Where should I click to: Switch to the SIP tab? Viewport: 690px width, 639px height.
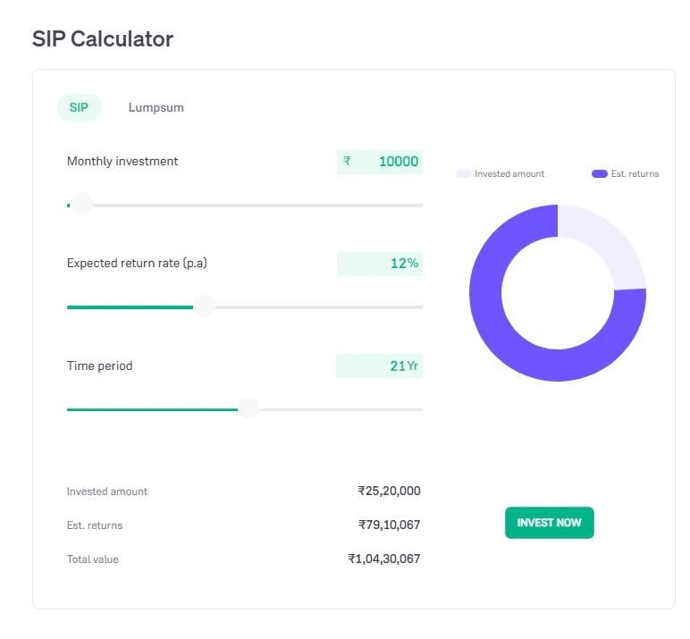(x=80, y=107)
